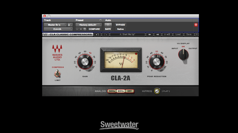Load the previous preset with the left arrow
Viewport: 238px width, 133px height.
149,34
